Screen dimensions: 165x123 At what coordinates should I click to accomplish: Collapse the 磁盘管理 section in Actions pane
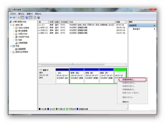coord(154,26)
